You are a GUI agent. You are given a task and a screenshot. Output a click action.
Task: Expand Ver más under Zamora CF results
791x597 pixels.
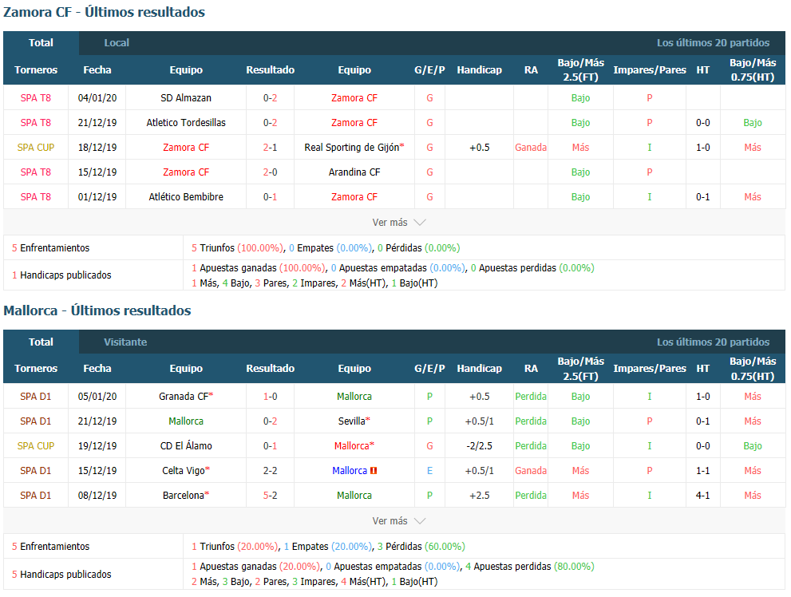pos(398,223)
